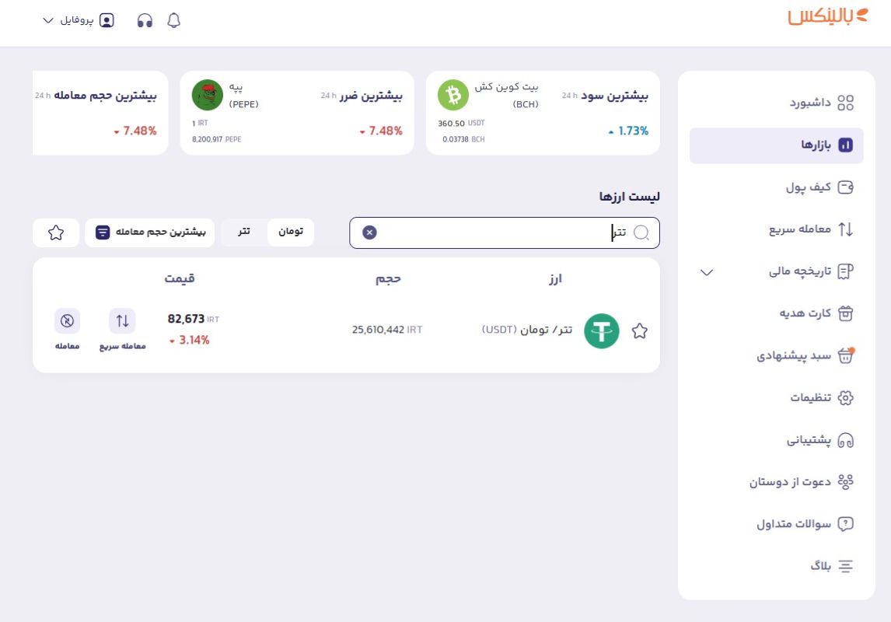Expand the تاریخچه مالی chevron
The width and height of the screenshot is (891, 622).
click(x=706, y=273)
